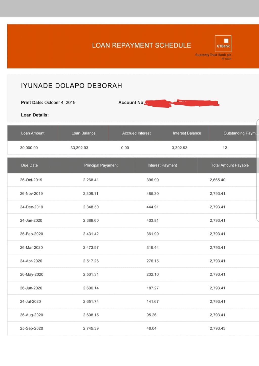Click the Loan Repayment Schedule title
Image resolution: width=259 pixels, height=366 pixels.
pyautogui.click(x=141, y=45)
